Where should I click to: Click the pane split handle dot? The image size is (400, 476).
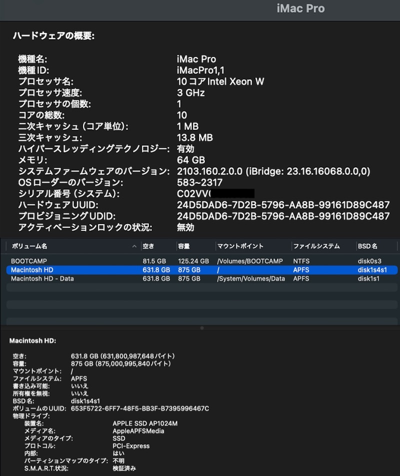(202, 328)
